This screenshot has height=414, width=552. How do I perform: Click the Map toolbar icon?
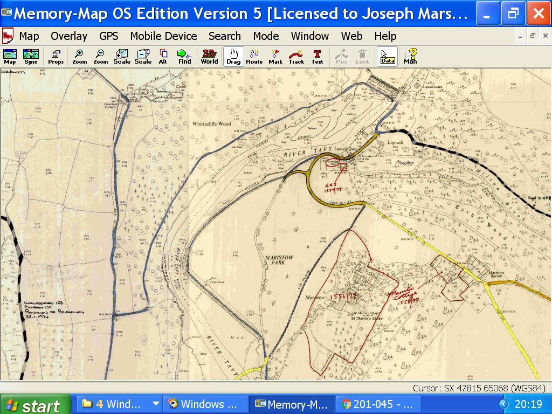coord(10,57)
